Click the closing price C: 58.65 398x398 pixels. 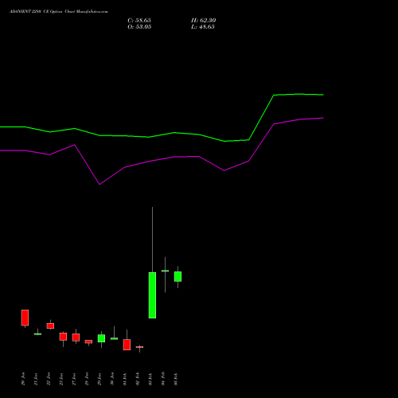click(x=139, y=21)
